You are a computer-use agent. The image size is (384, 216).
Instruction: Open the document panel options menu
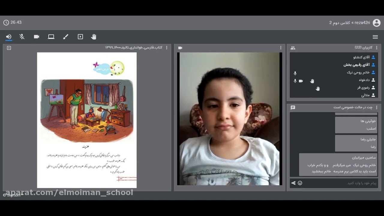point(167,48)
